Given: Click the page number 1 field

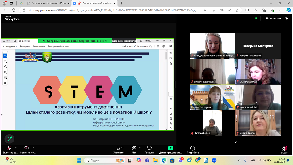Looking at the screenshot, I should [x=171, y=94].
